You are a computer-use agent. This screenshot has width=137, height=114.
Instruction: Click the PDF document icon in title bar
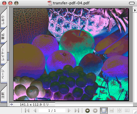point(50,3)
